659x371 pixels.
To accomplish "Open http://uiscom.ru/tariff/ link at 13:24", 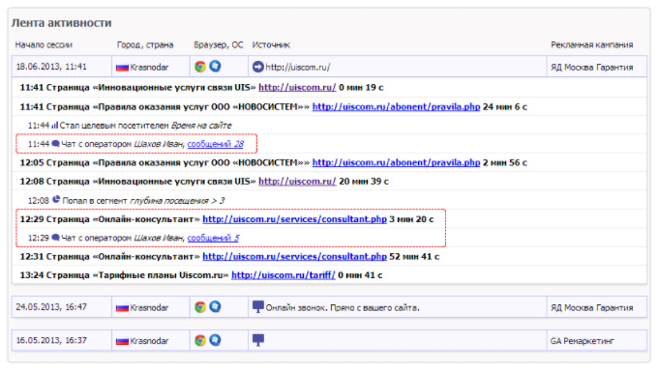I will click(284, 275).
